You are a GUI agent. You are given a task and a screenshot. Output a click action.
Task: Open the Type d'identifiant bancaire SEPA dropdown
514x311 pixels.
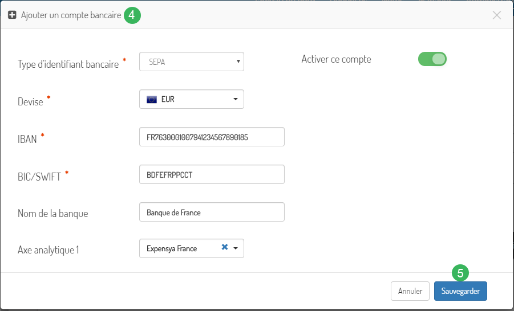point(192,62)
